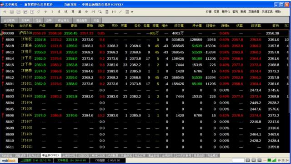Select the IF1411 contract row
The width and height of the screenshot is (291, 164).
point(145,147)
